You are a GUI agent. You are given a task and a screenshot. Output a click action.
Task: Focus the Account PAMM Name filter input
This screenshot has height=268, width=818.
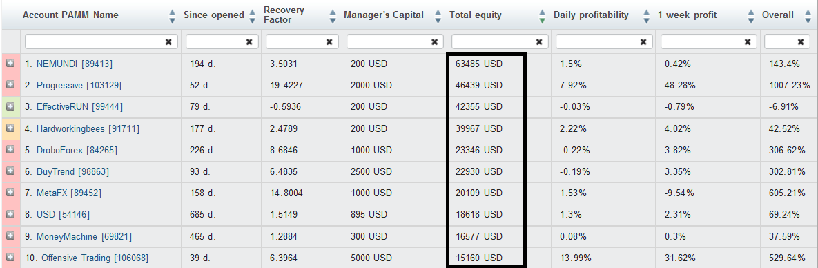coord(95,42)
